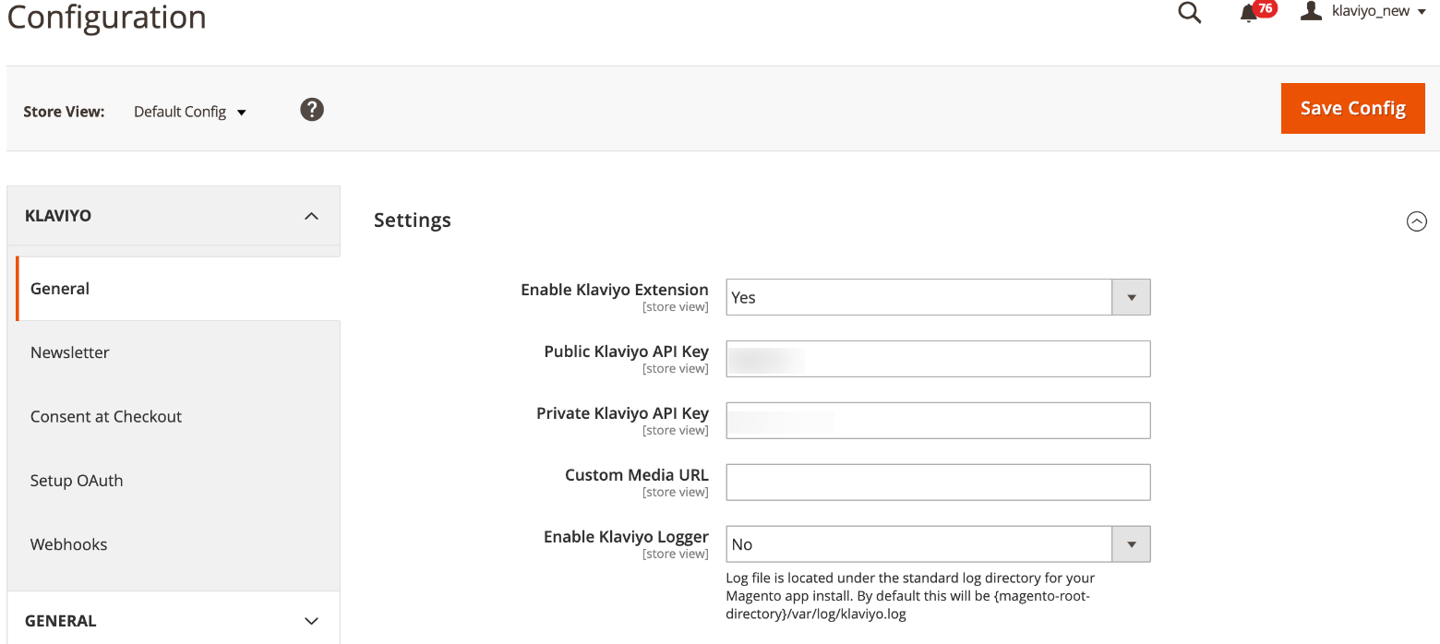The width and height of the screenshot is (1440, 644).
Task: Click the help question mark icon
Action: click(x=312, y=110)
